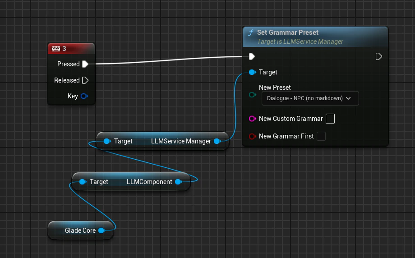Click the New Custom Grammar pink pin
Image resolution: width=415 pixels, height=258 pixels.
[253, 119]
